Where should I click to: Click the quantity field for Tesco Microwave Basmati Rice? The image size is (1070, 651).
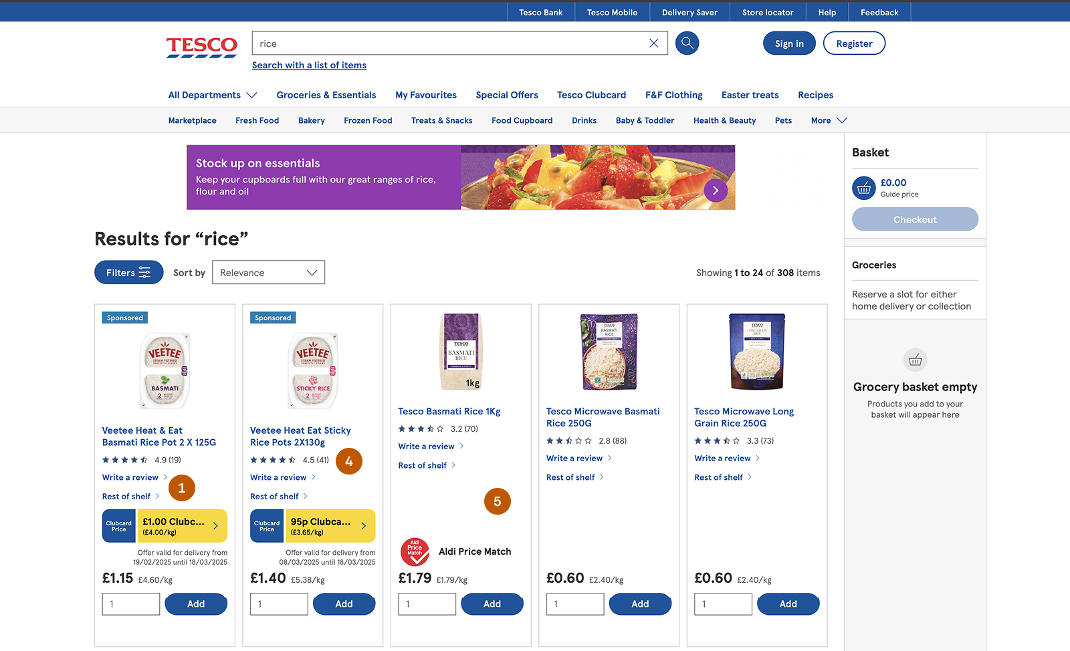(x=574, y=604)
